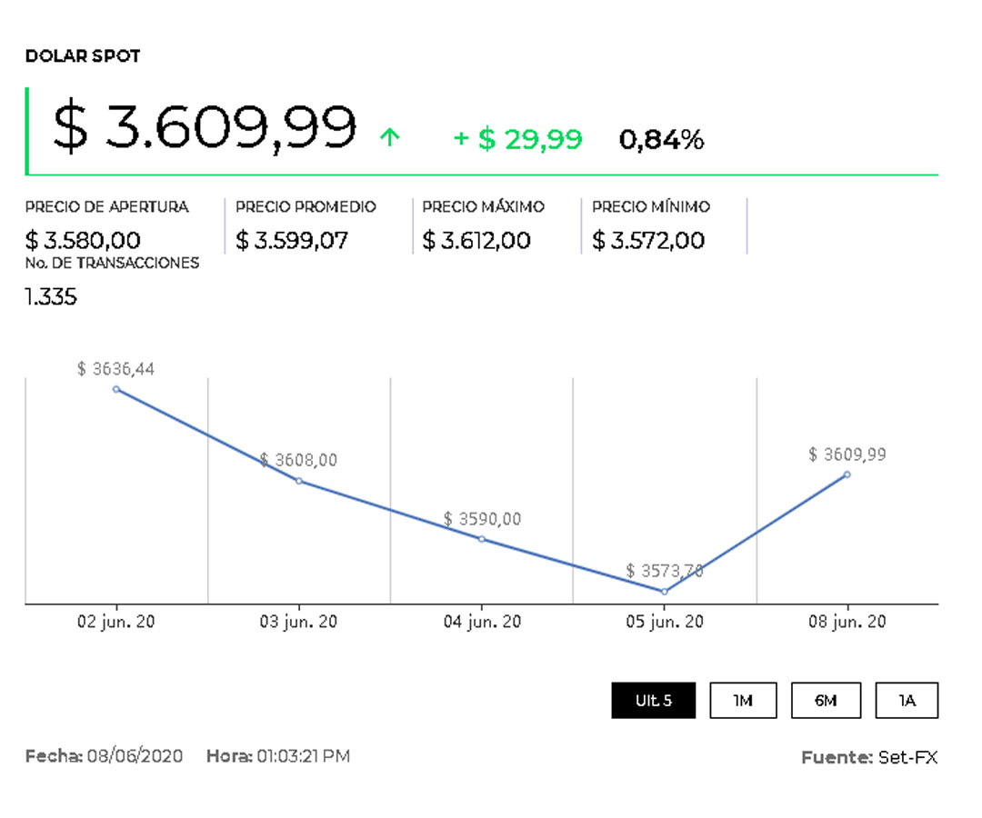Click the 04 jun. 20 data point
This screenshot has height=818, width=982.
point(482,539)
